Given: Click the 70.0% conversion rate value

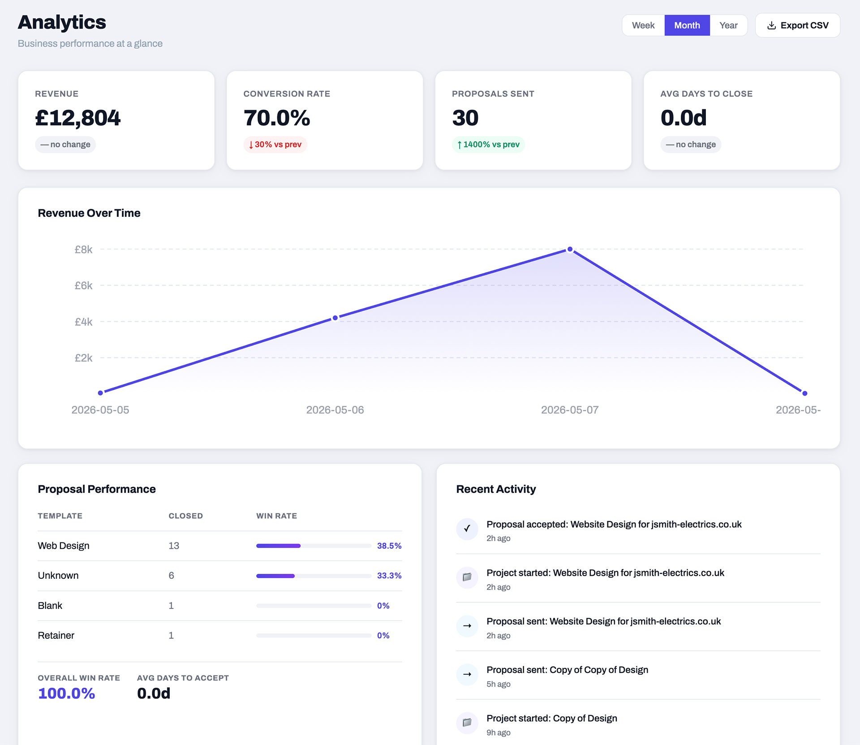Looking at the screenshot, I should tap(277, 118).
